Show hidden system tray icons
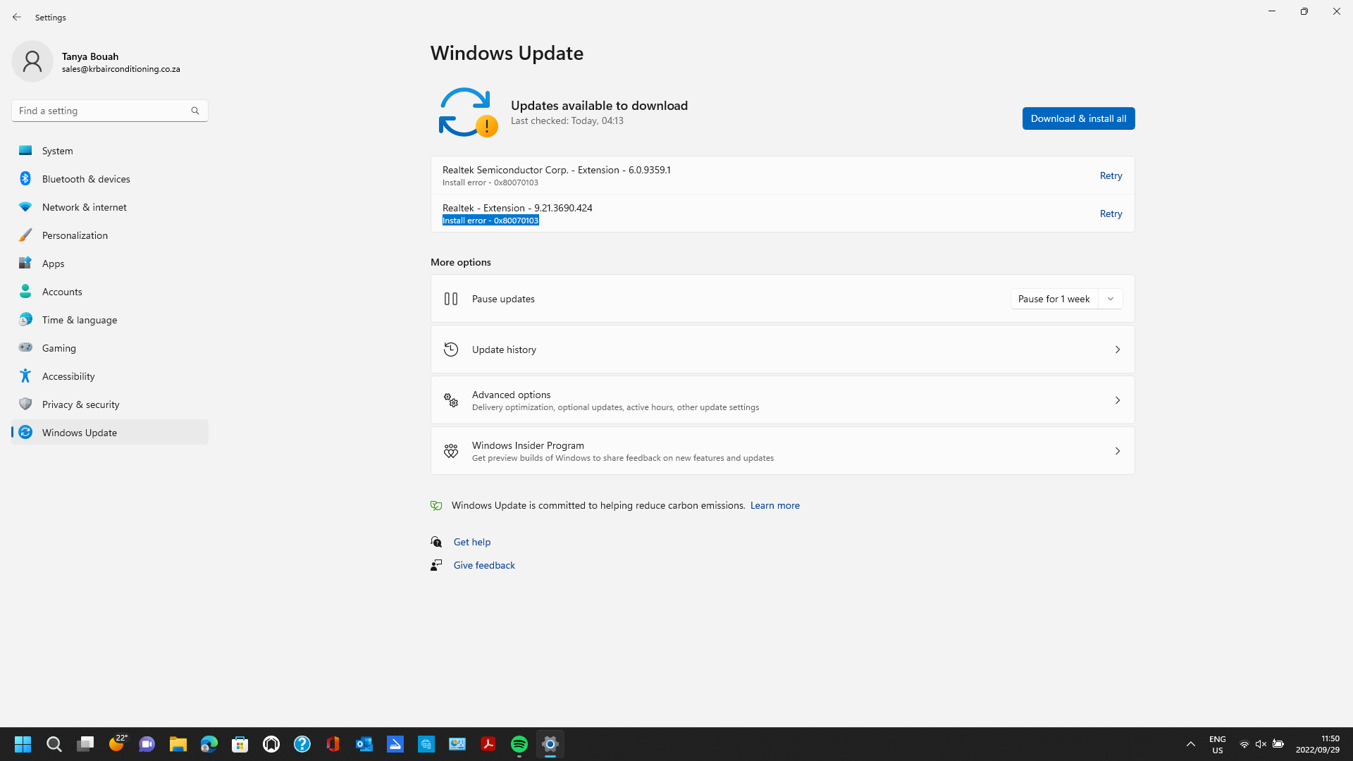The height and width of the screenshot is (761, 1353). pos(1191,744)
